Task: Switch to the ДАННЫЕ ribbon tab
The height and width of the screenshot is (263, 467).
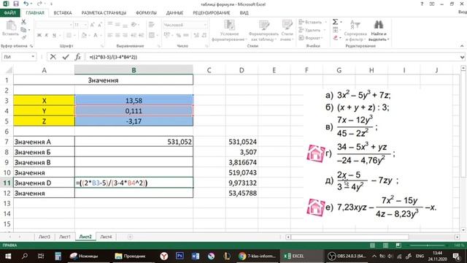Action: coord(174,13)
